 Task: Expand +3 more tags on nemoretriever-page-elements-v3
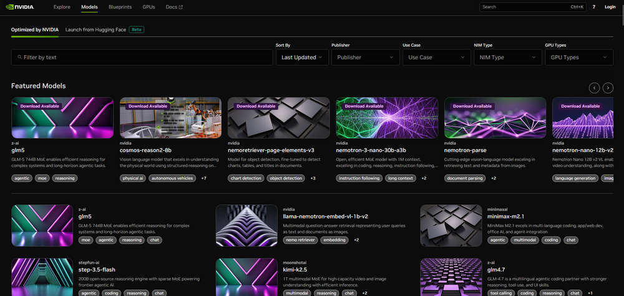313,178
